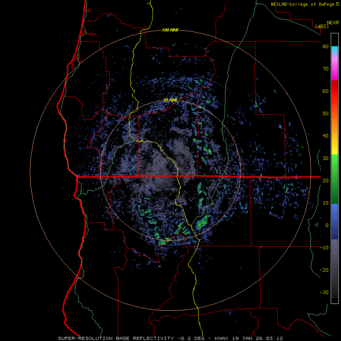Click the 50 value on the dBZ scale

(325, 114)
